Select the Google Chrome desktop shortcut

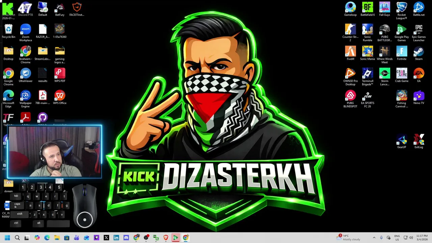click(x=8, y=77)
